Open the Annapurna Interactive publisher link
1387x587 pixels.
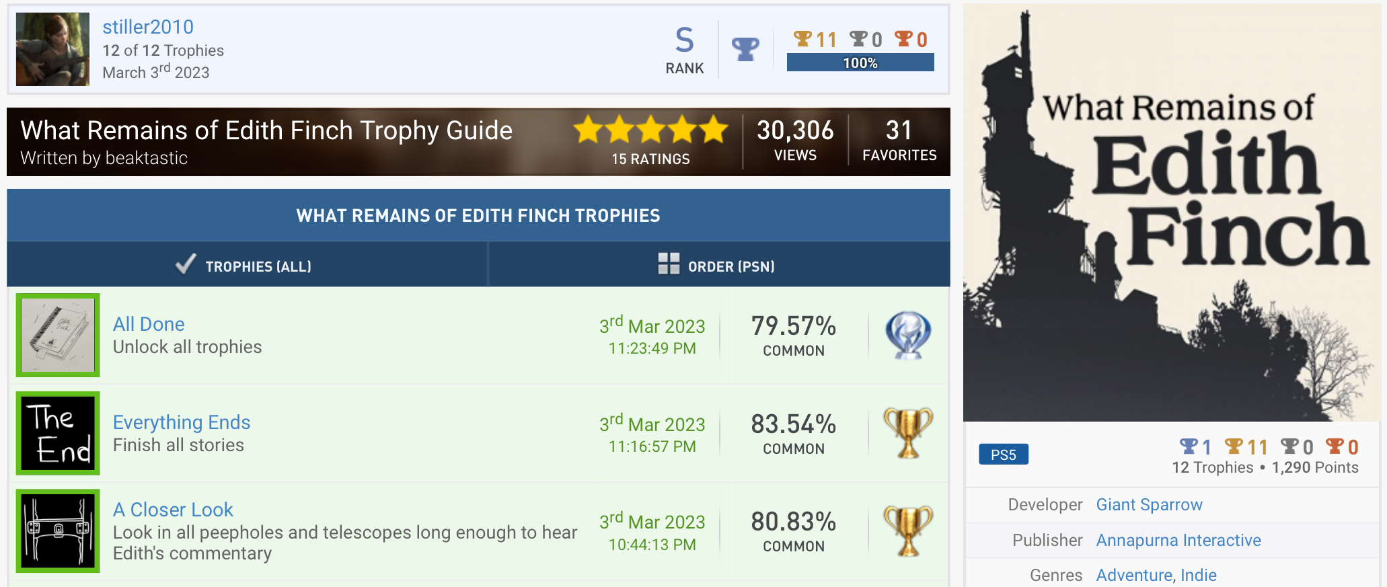click(1178, 541)
